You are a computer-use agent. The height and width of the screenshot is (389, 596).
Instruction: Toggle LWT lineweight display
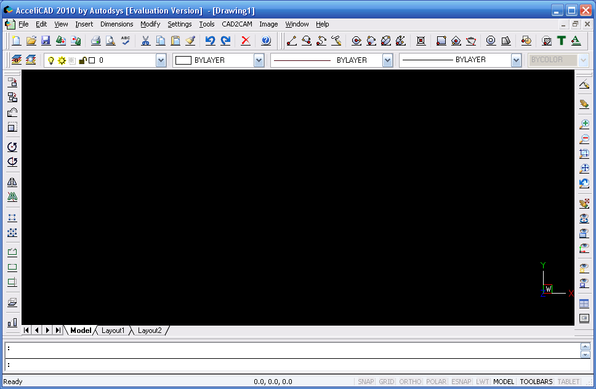click(482, 382)
